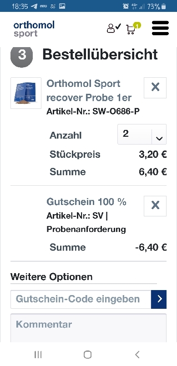The width and height of the screenshot is (177, 366).
Task: Tap the cart badge showing 1
Action: 137,25
